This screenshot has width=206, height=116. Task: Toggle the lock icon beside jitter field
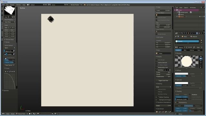pyautogui.click(x=5, y=54)
